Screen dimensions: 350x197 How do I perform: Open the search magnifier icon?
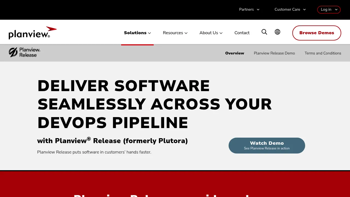[x=264, y=32]
